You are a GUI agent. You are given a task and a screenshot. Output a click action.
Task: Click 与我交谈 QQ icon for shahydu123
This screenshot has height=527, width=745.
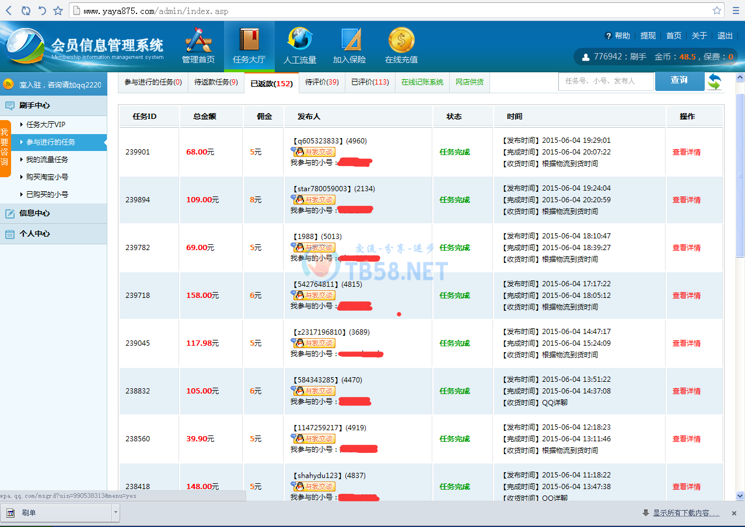(x=313, y=486)
